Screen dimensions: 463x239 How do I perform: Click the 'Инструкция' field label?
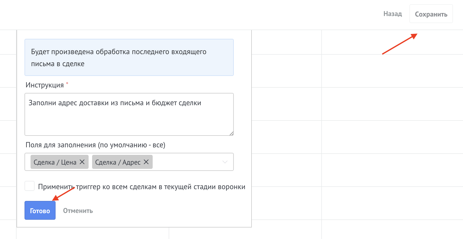tap(45, 85)
